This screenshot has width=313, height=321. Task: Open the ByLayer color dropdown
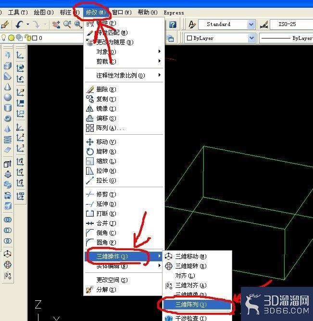[x=251, y=38]
